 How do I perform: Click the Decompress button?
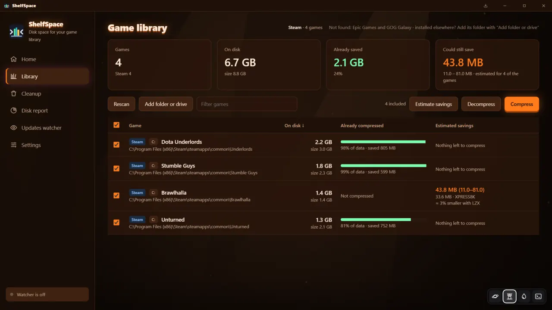pos(481,104)
